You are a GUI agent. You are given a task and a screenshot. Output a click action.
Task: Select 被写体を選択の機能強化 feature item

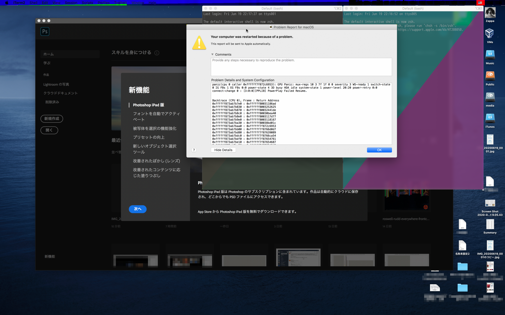155,129
